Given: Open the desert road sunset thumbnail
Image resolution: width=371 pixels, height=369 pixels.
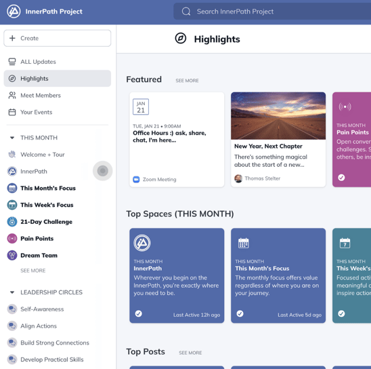Looking at the screenshot, I should (x=278, y=116).
